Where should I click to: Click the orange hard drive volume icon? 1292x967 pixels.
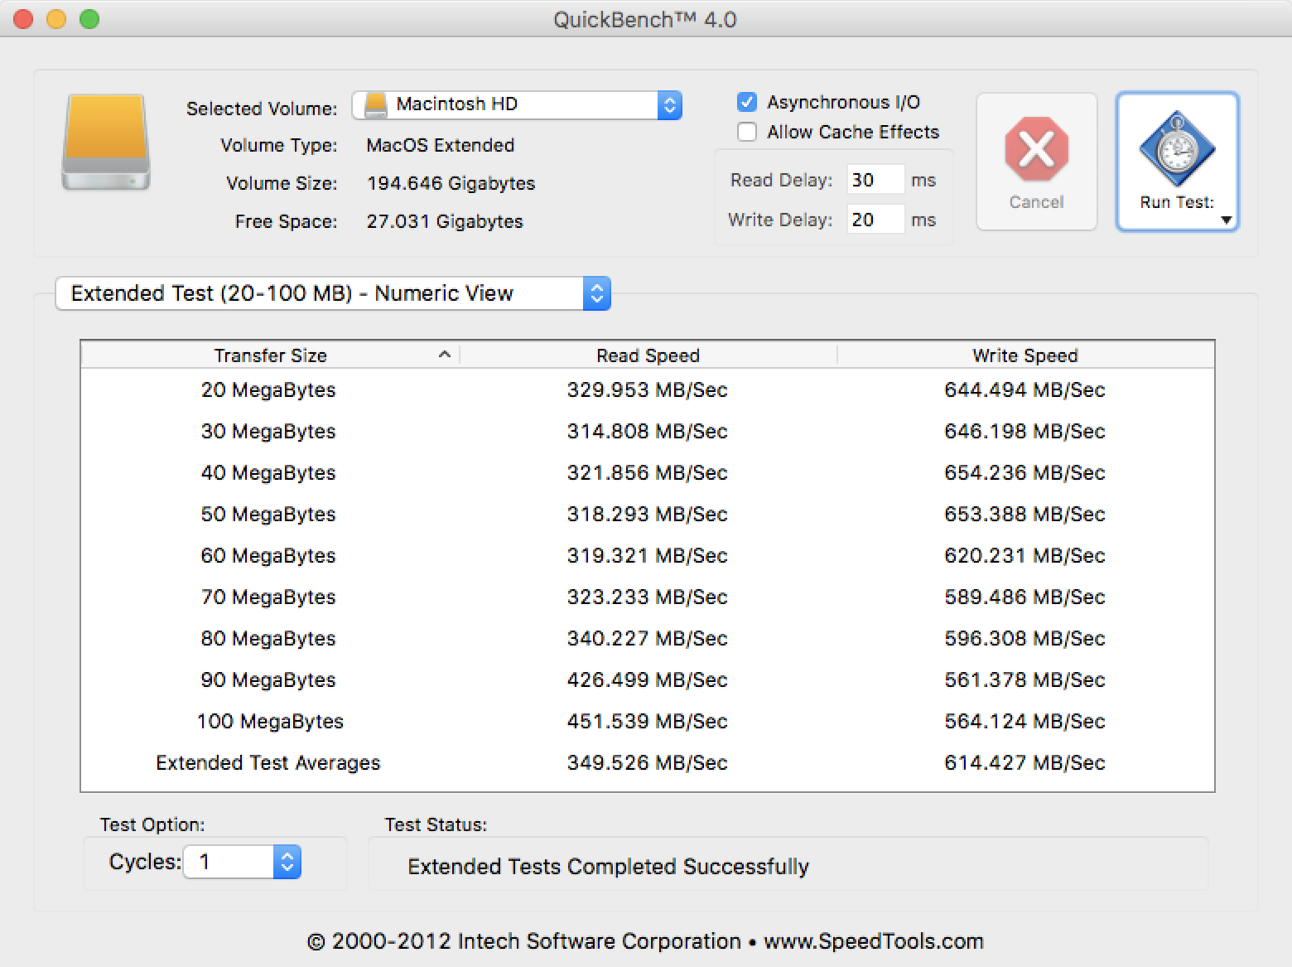(105, 143)
